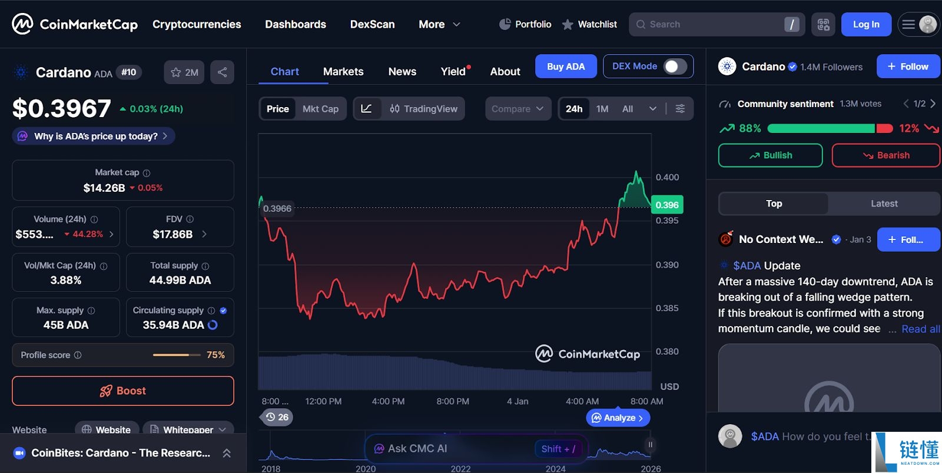The width and height of the screenshot is (942, 473).
Task: Click the history clock 26 badge
Action: (277, 417)
